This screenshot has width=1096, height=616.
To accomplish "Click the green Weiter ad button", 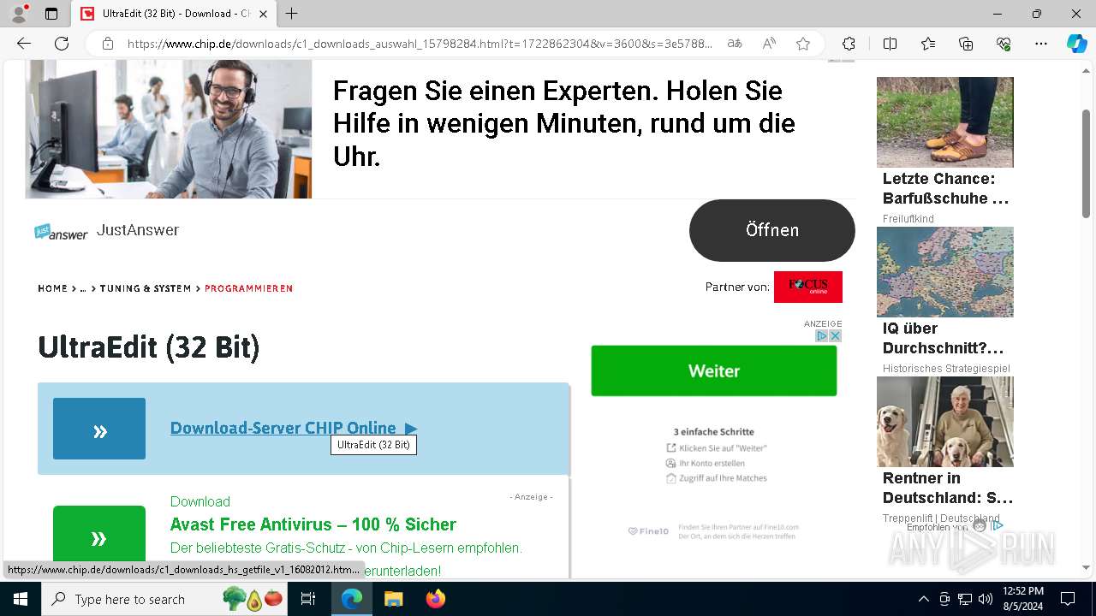I will 714,370.
